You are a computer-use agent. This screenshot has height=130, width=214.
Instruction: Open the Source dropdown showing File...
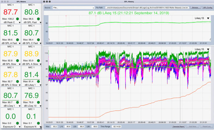[x=73, y=7]
